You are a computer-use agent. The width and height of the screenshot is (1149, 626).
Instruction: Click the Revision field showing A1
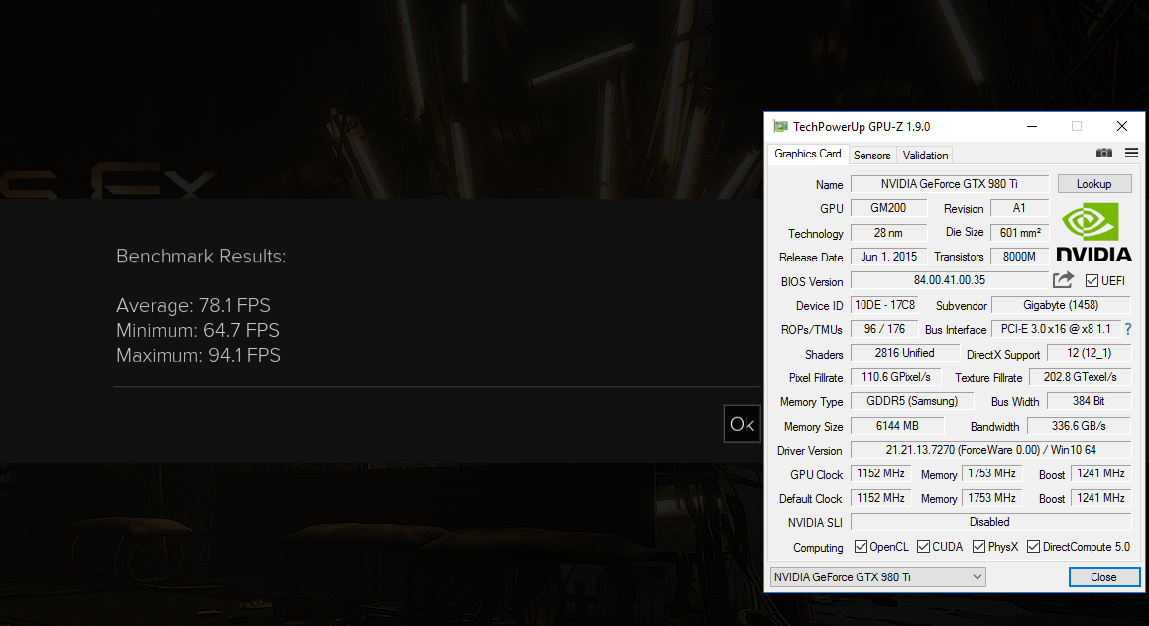pyautogui.click(x=1019, y=208)
